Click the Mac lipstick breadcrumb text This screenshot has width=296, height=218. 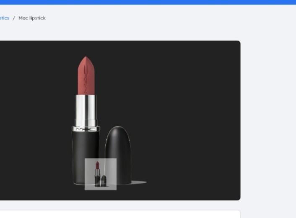[32, 18]
